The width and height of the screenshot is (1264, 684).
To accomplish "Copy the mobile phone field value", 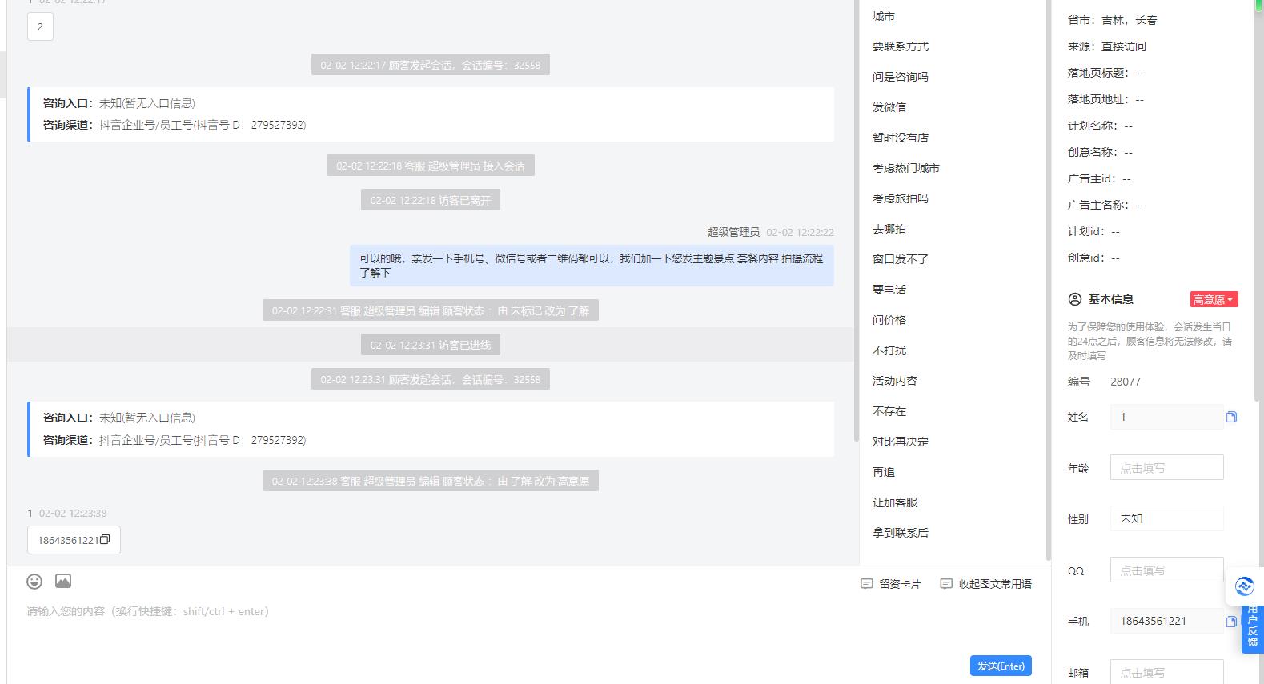I will pyautogui.click(x=1231, y=621).
